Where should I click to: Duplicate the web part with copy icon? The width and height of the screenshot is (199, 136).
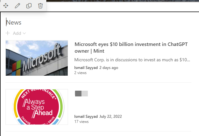29,6
